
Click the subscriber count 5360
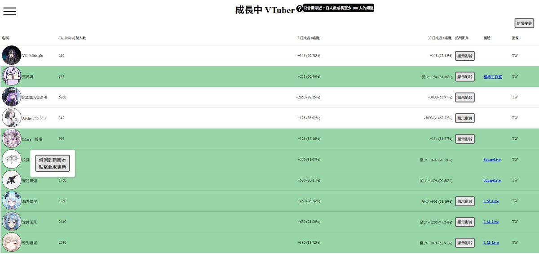[x=62, y=97]
